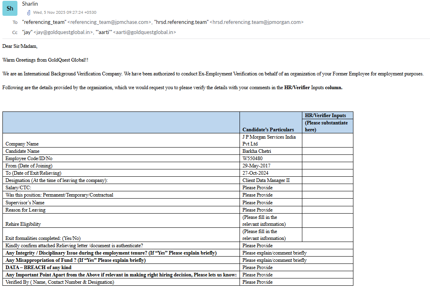This screenshot has width=430, height=289.
Task: Click the Designation row label
Action: tap(56, 180)
